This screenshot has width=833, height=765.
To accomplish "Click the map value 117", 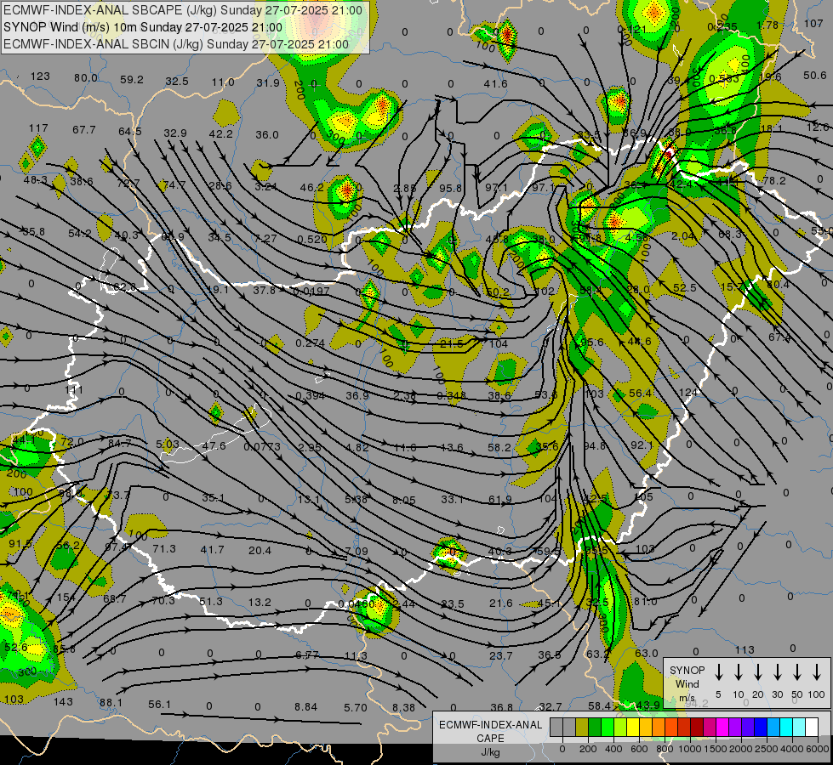I will 38,128.
